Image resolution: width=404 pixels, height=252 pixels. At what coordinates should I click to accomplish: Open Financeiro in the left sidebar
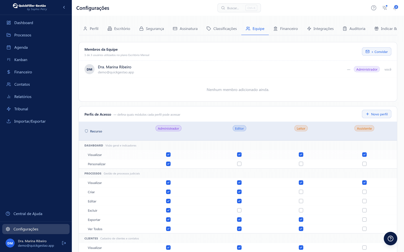click(36, 72)
